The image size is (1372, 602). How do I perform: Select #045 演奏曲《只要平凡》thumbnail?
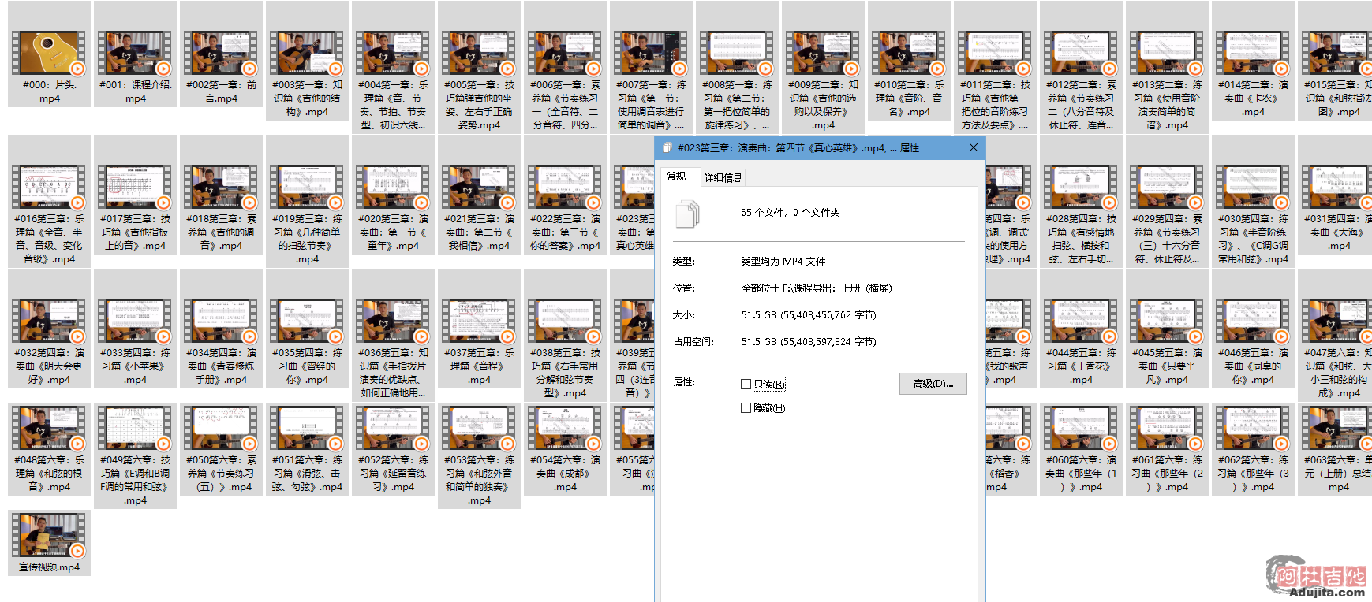click(x=1167, y=321)
